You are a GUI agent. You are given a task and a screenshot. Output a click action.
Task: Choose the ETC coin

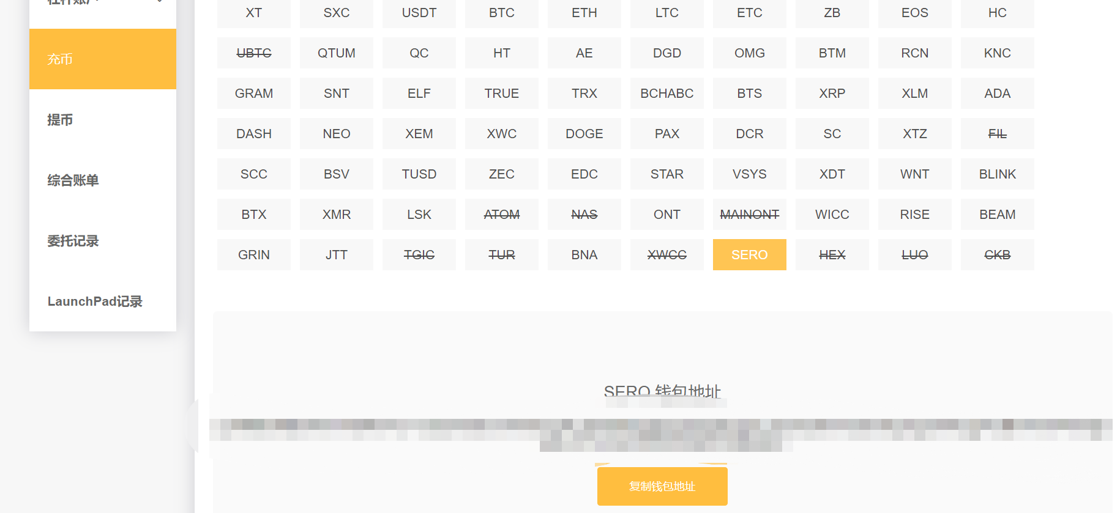coord(750,13)
